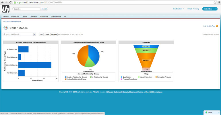221x115 pixels.
Task: Click the Stellar Mobile dashboard title
Action: [x=18, y=28]
